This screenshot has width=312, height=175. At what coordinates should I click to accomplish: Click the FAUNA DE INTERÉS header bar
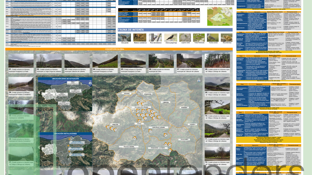(175, 30)
